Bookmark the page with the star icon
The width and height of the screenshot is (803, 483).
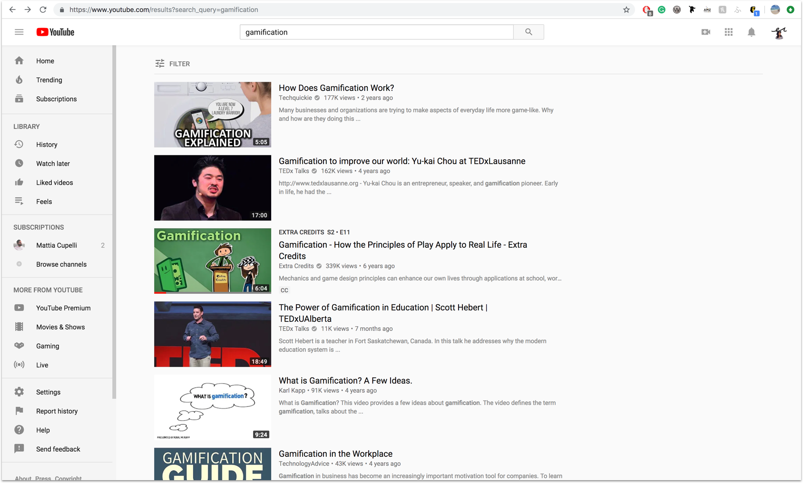click(x=626, y=10)
